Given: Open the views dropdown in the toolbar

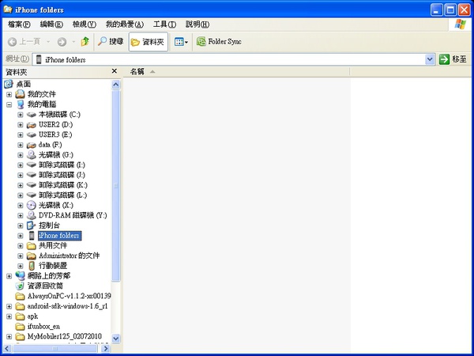Looking at the screenshot, I should click(x=181, y=41).
